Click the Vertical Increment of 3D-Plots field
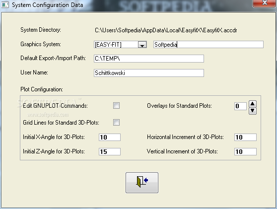Image resolution: width=277 pixels, height=209 pixels. point(245,151)
